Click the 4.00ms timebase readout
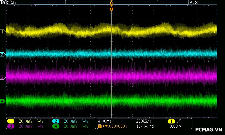 (105, 121)
